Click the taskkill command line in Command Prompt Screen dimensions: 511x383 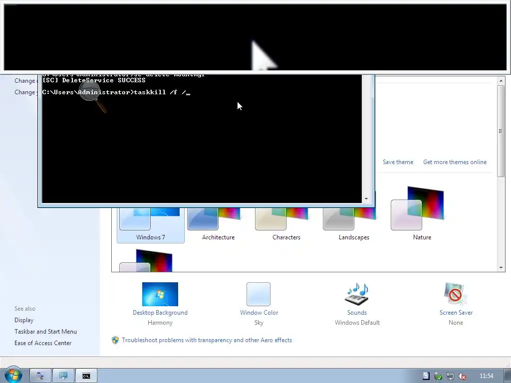pyautogui.click(x=116, y=92)
